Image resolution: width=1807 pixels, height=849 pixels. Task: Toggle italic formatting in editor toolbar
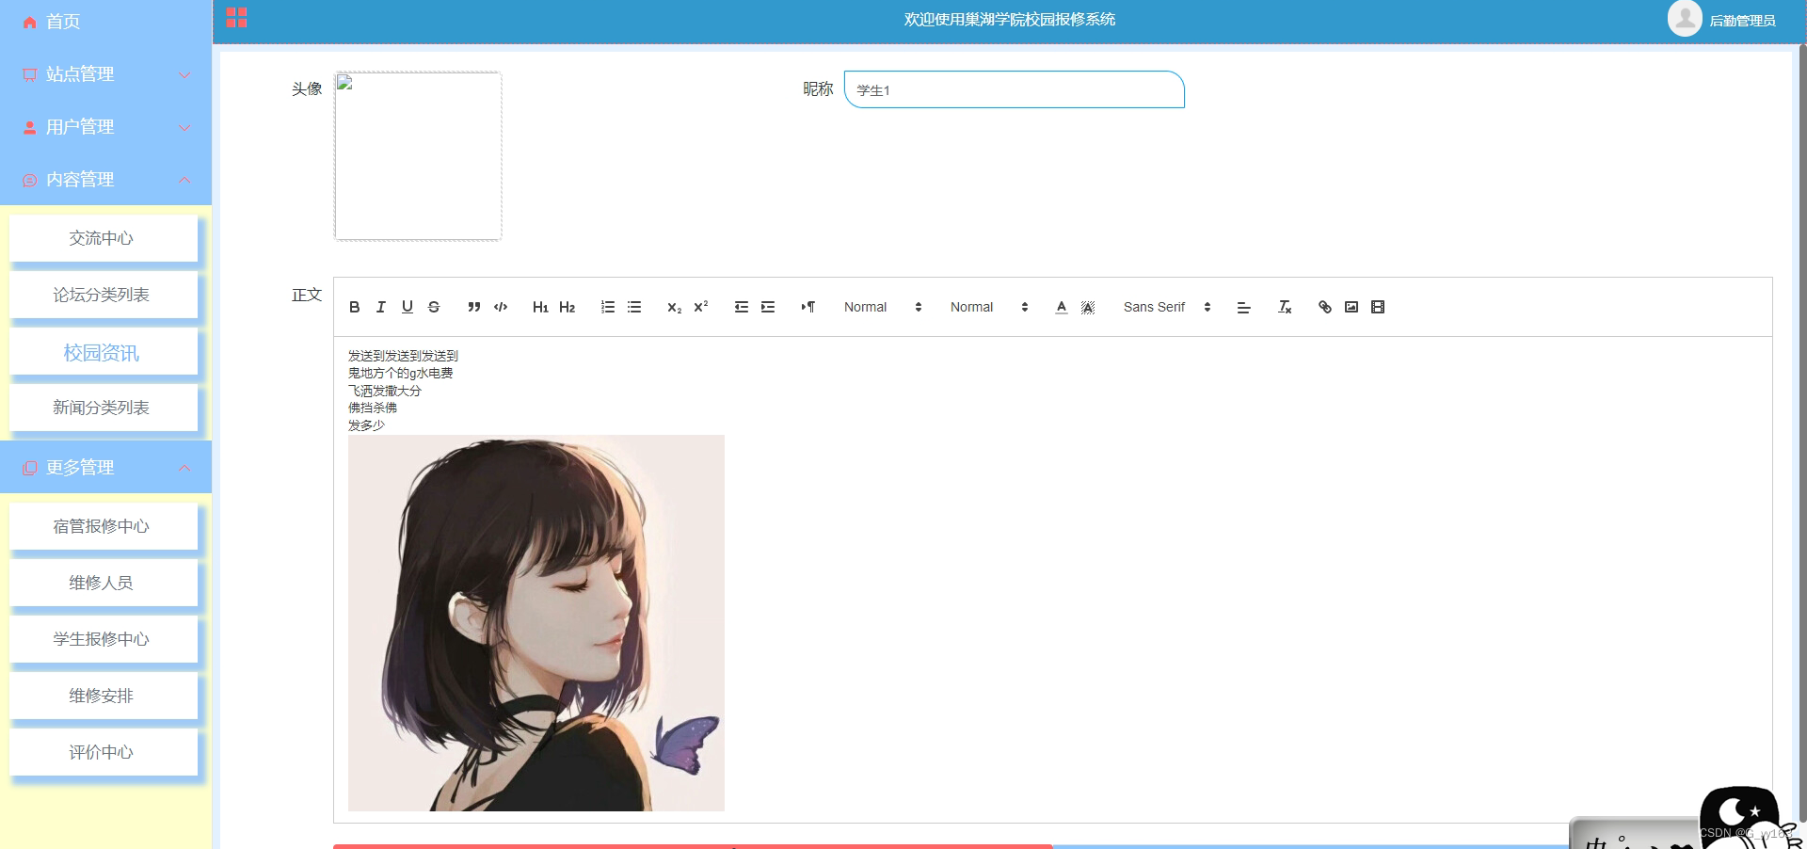[x=380, y=307]
